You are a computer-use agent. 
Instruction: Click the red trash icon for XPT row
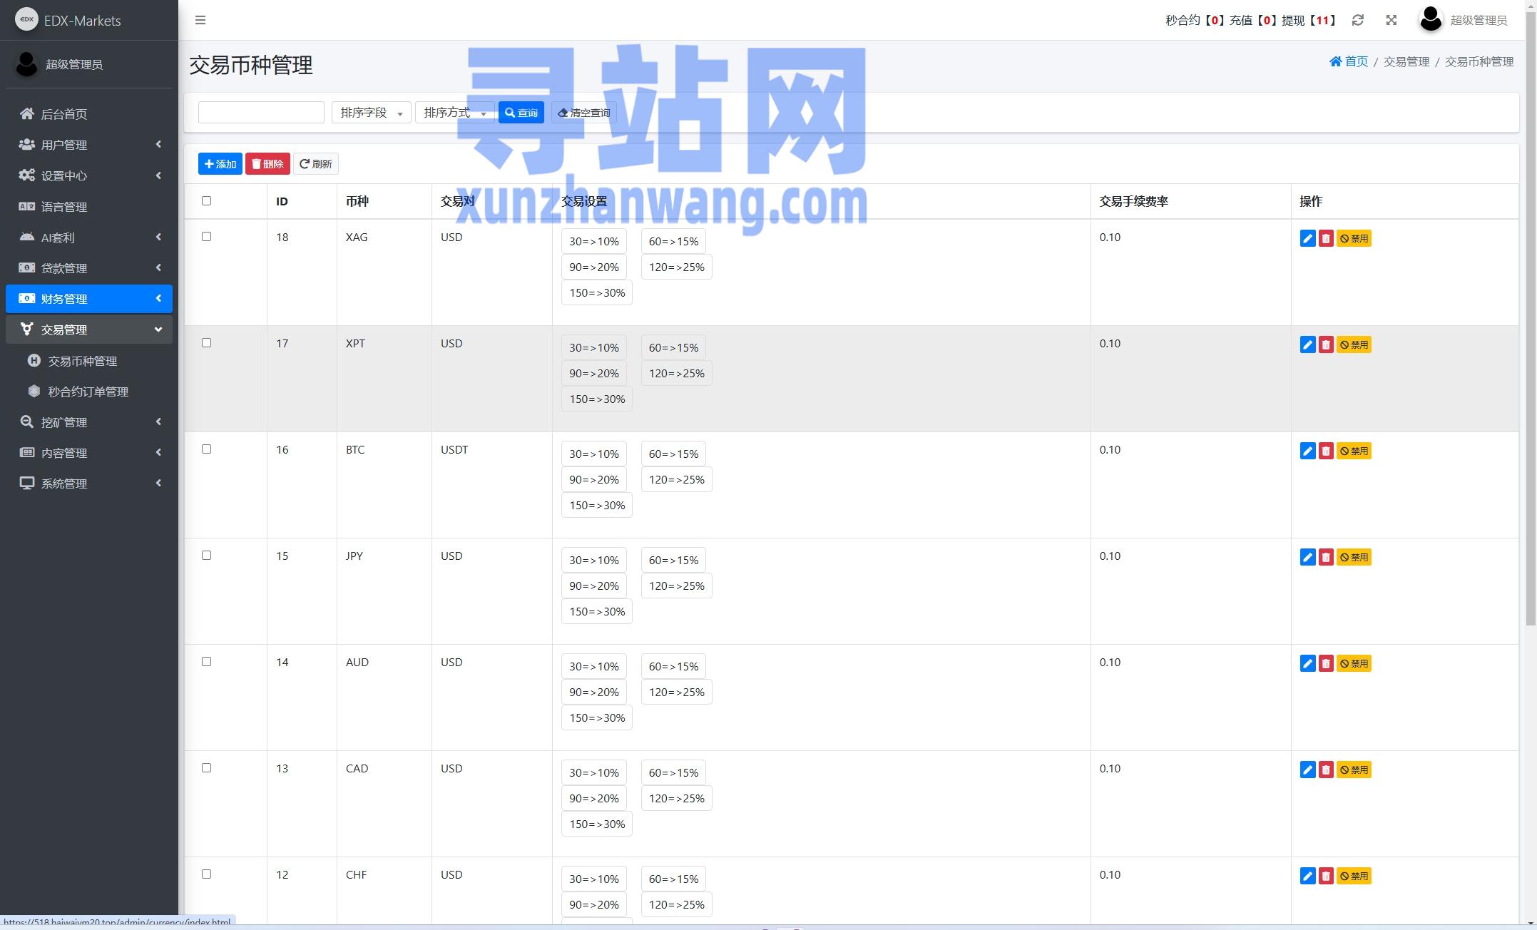coord(1326,344)
